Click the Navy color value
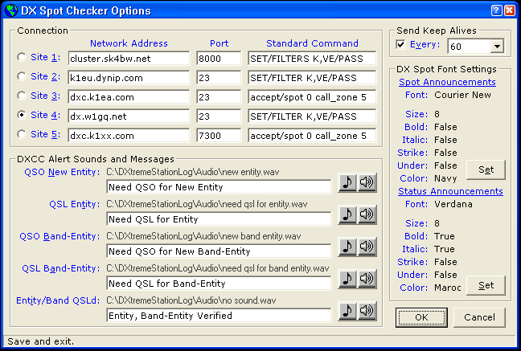The height and width of the screenshot is (351, 521). pyautogui.click(x=445, y=178)
